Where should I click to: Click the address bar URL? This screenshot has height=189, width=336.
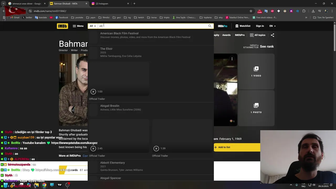point(50,11)
